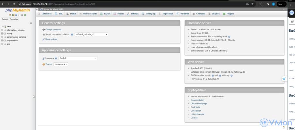
Task: Open the Theme dropdown
Action: [61, 64]
